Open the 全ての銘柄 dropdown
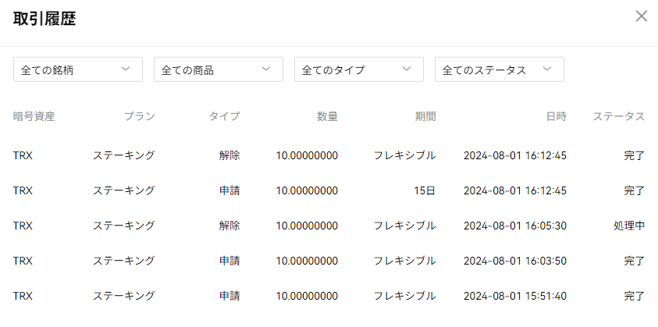 point(78,69)
